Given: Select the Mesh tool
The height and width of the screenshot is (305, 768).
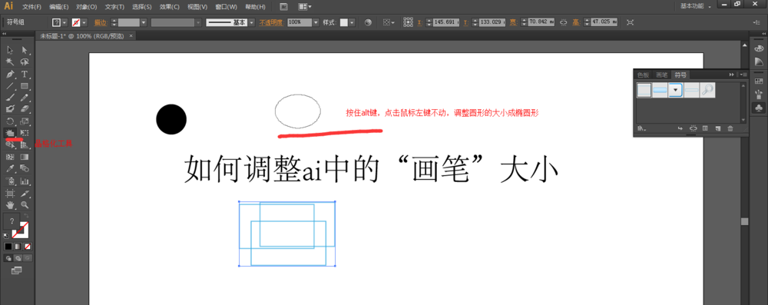Looking at the screenshot, I should (10, 157).
